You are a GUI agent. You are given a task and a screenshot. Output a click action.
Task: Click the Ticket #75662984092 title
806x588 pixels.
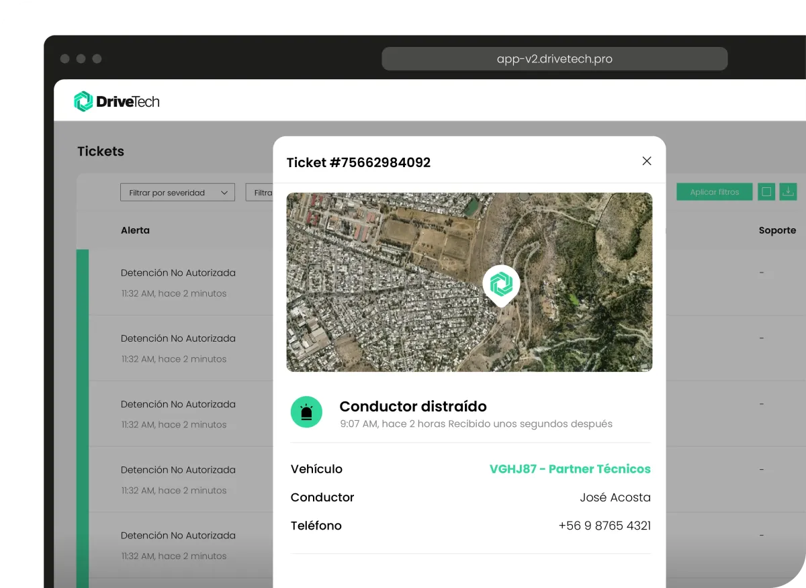359,162
